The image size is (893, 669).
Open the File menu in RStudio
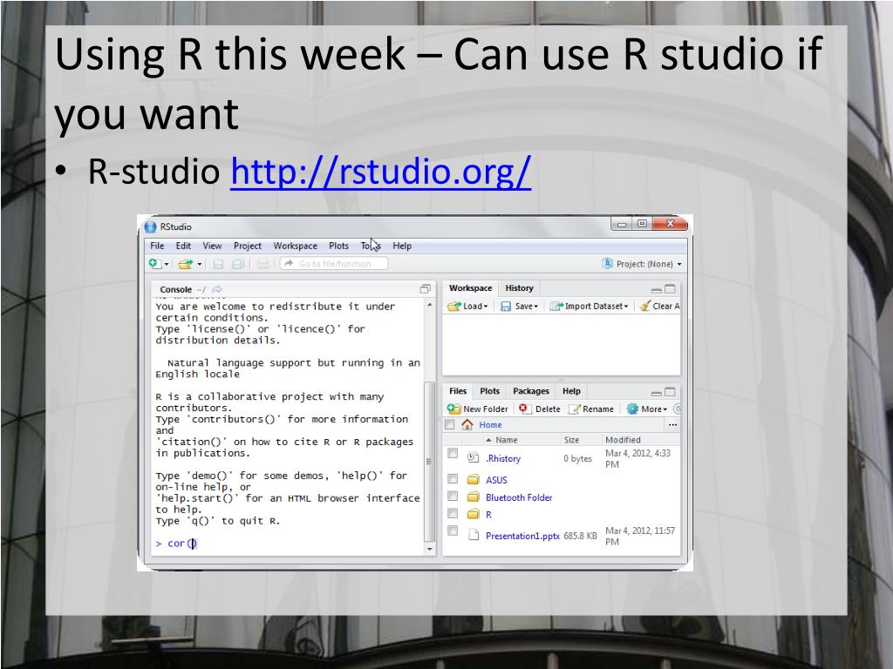pyautogui.click(x=157, y=246)
